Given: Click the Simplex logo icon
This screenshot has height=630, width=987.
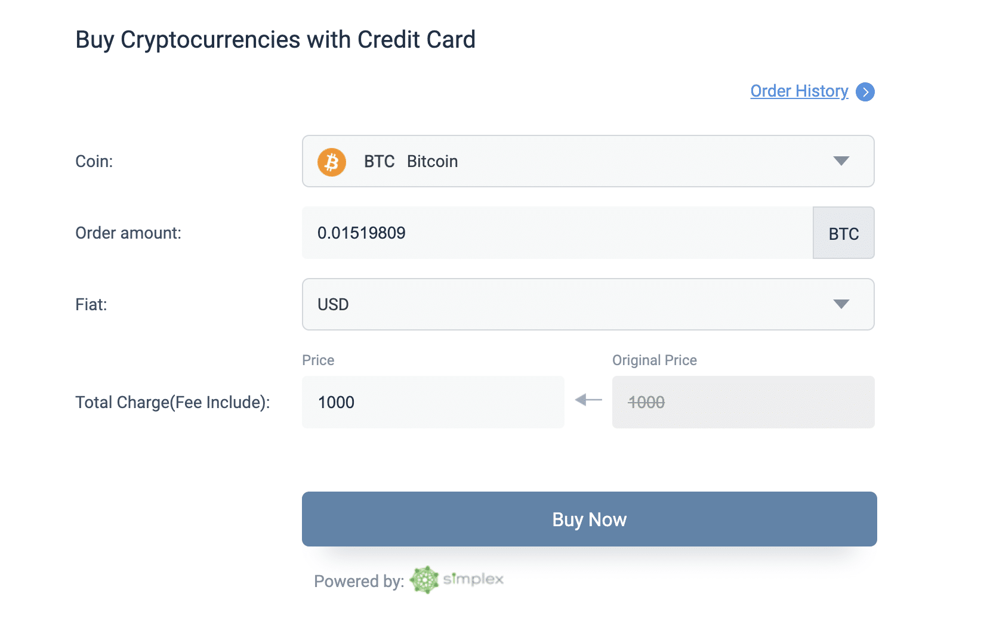Looking at the screenshot, I should [425, 580].
